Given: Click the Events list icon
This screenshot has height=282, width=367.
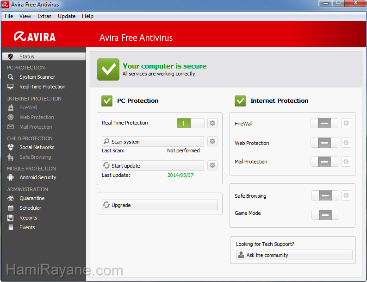Looking at the screenshot, I should tap(11, 227).
